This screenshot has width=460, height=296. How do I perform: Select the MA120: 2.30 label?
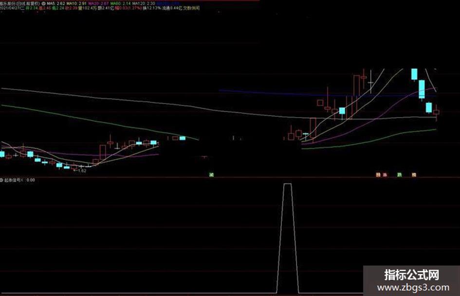tap(143, 3)
